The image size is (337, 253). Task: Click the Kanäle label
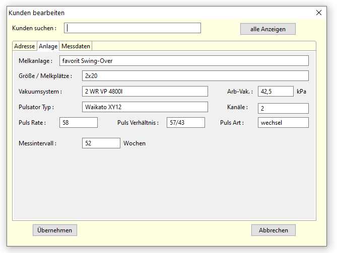237,107
